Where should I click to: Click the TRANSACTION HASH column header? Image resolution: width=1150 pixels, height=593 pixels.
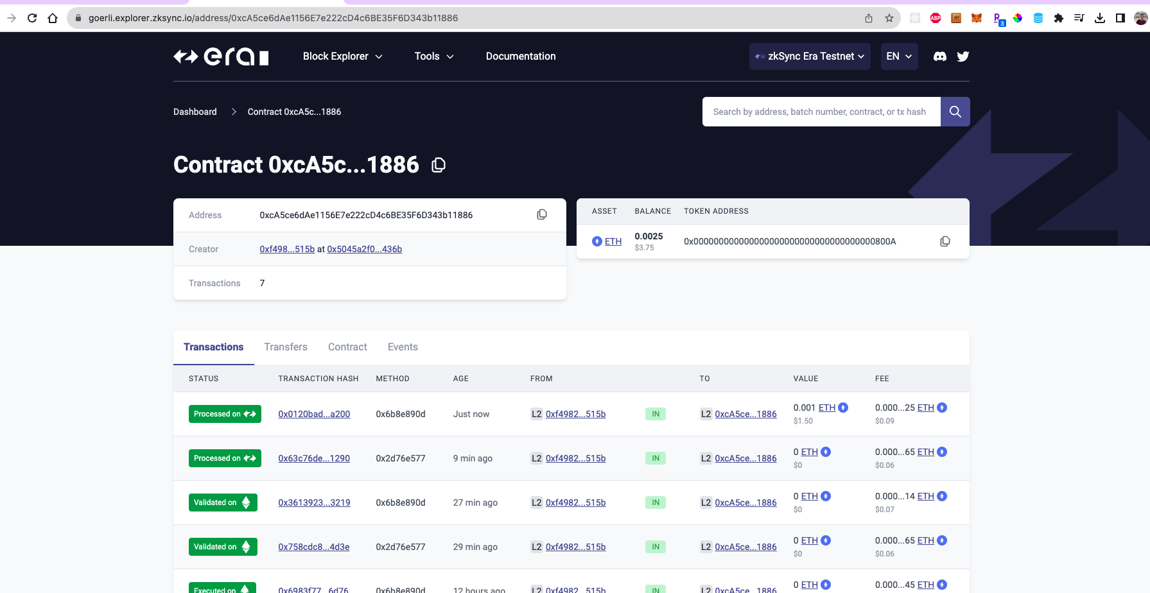318,379
